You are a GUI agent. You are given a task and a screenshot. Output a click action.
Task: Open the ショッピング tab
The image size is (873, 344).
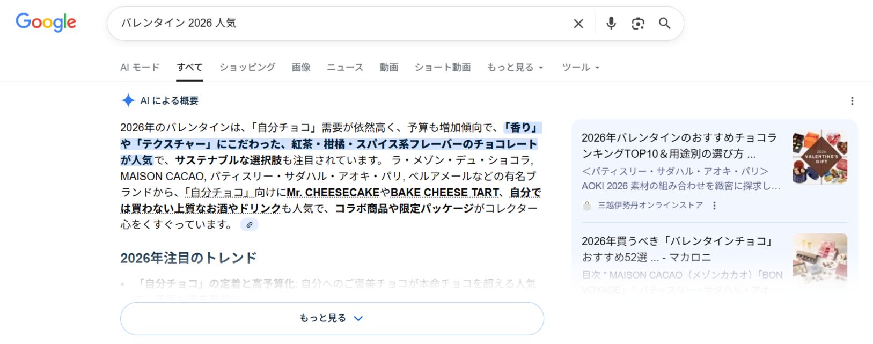tap(247, 68)
